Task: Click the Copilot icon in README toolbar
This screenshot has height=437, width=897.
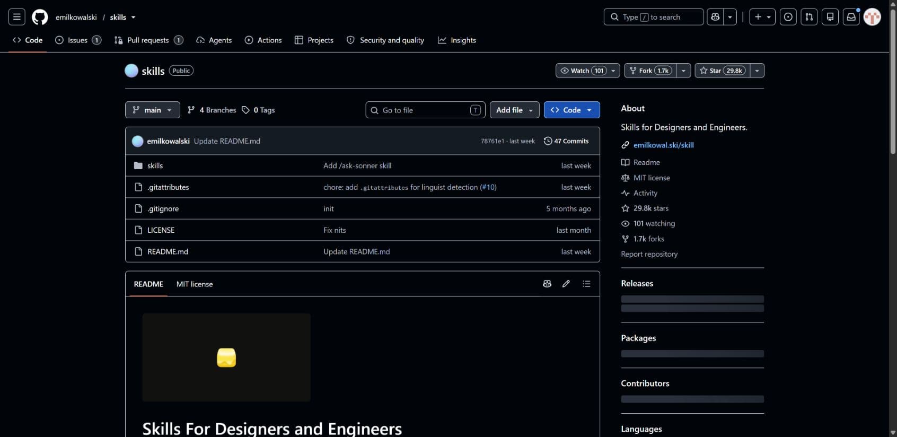Action: coord(547,284)
